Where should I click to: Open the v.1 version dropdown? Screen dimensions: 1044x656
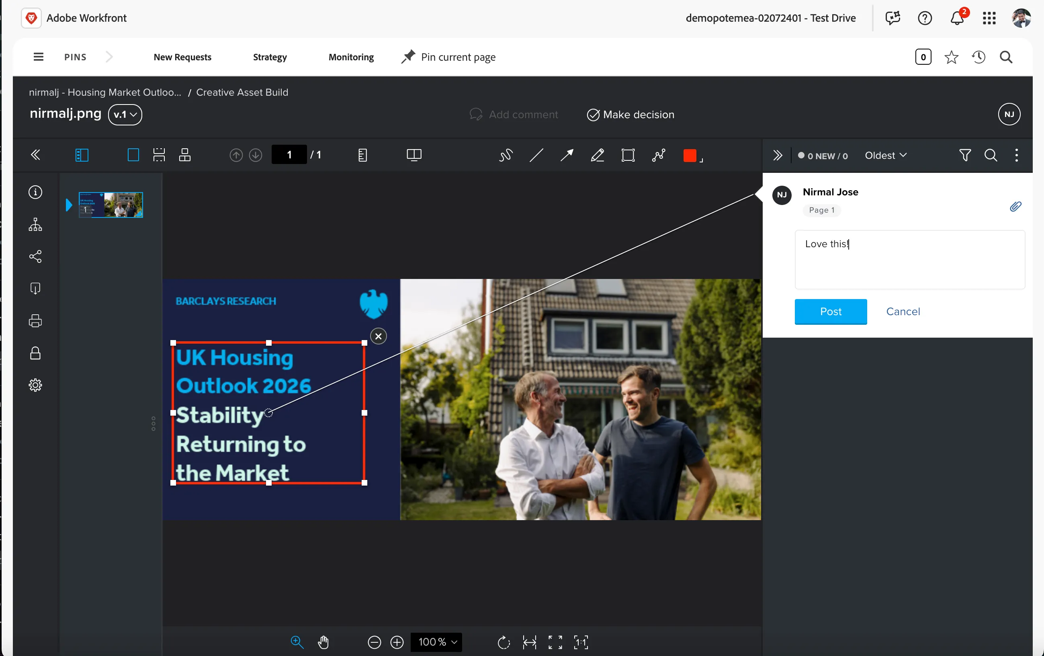(x=125, y=115)
